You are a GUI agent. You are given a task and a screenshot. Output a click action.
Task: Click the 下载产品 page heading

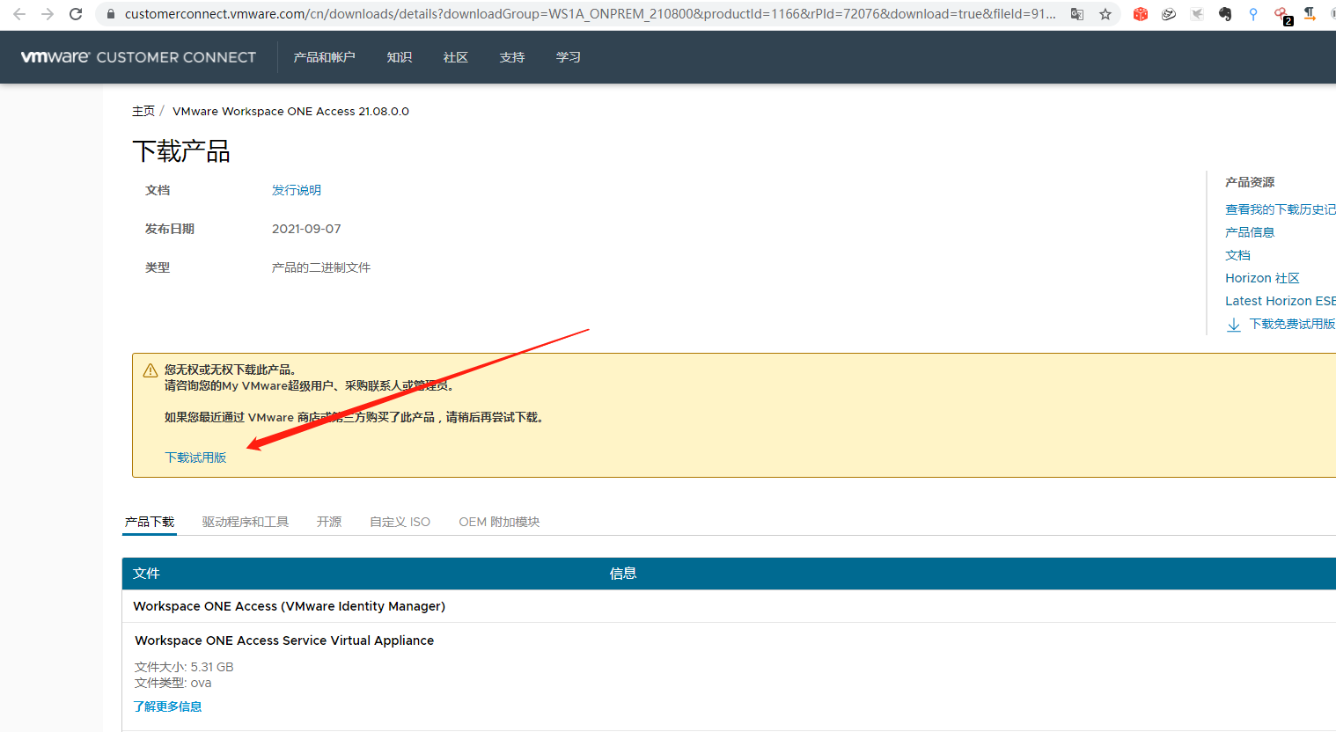[x=181, y=151]
